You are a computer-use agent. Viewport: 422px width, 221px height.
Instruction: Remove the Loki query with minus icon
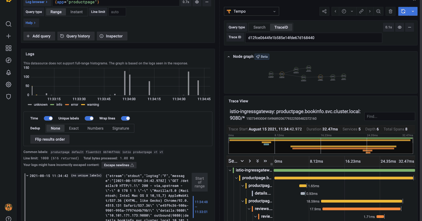tap(207, 2)
